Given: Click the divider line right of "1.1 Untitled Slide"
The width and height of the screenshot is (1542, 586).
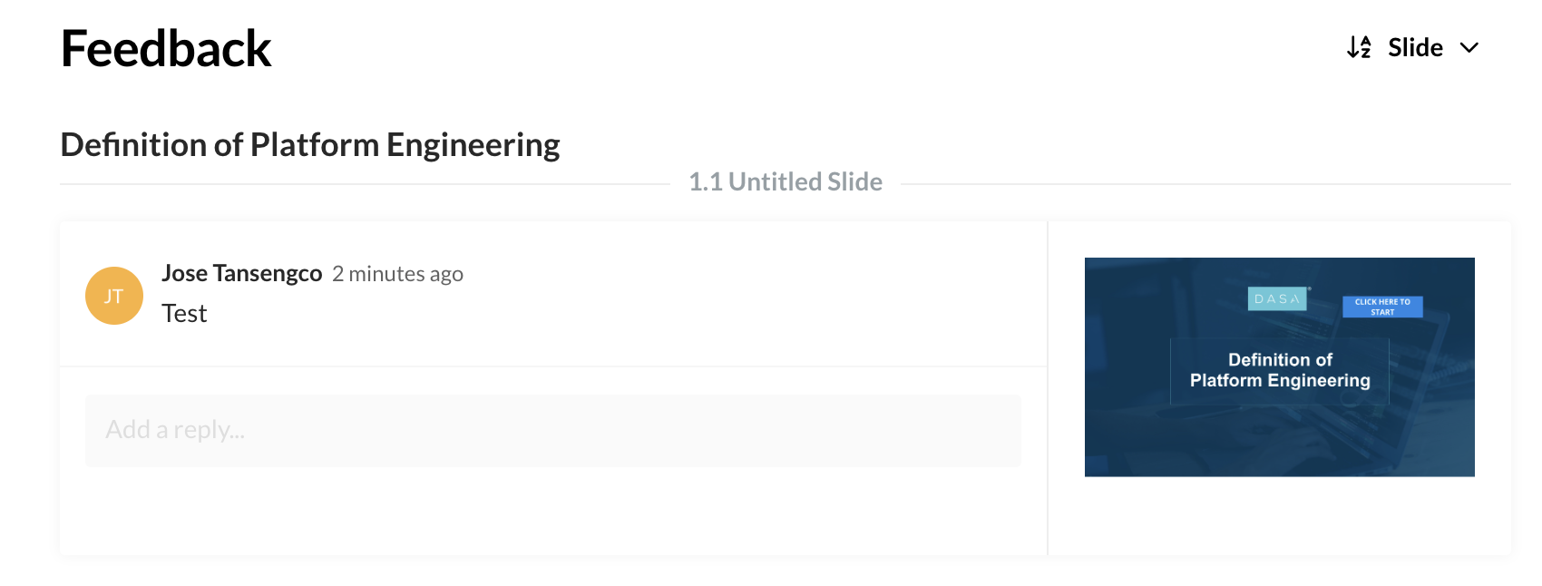Looking at the screenshot, I should (x=1206, y=184).
